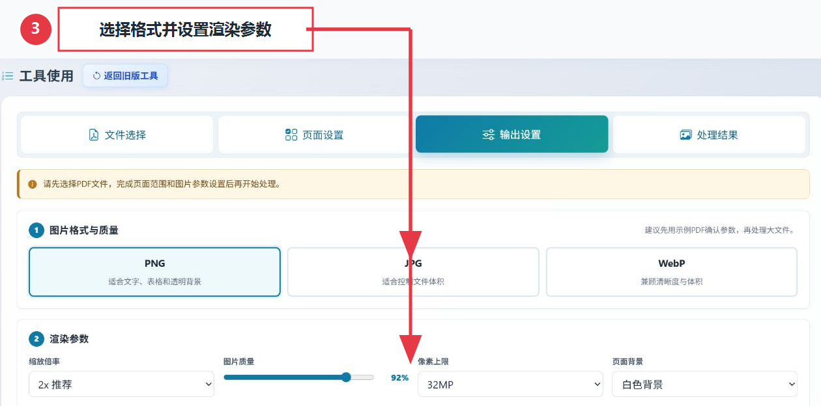Click the sliders icon in 输出设置 tab
Viewport: 821px width, 406px height.
pyautogui.click(x=488, y=135)
